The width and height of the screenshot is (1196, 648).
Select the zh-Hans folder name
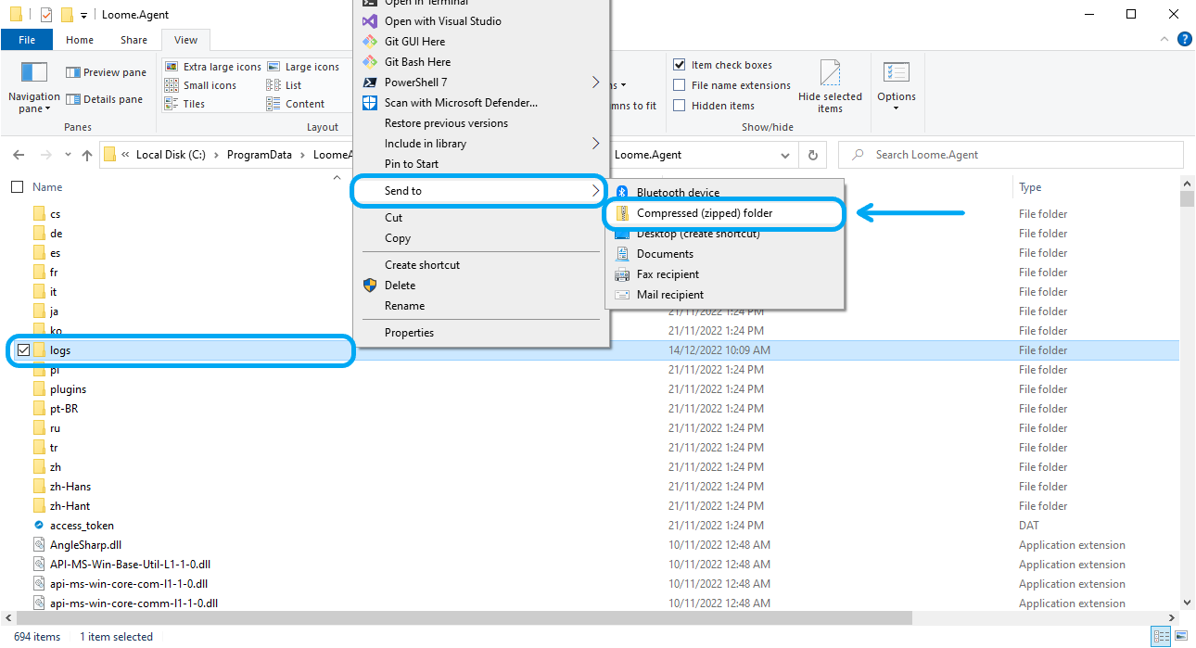pos(70,486)
